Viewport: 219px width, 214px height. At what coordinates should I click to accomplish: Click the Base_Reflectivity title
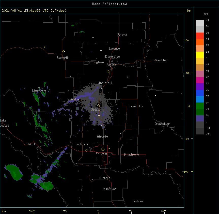click(109, 4)
